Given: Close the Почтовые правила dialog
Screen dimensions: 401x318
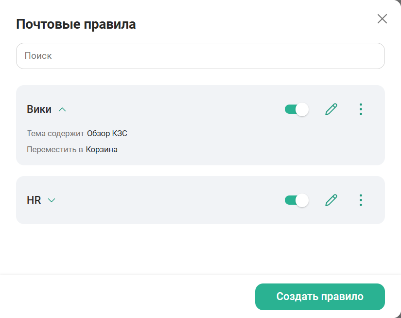Looking at the screenshot, I should click(x=382, y=19).
